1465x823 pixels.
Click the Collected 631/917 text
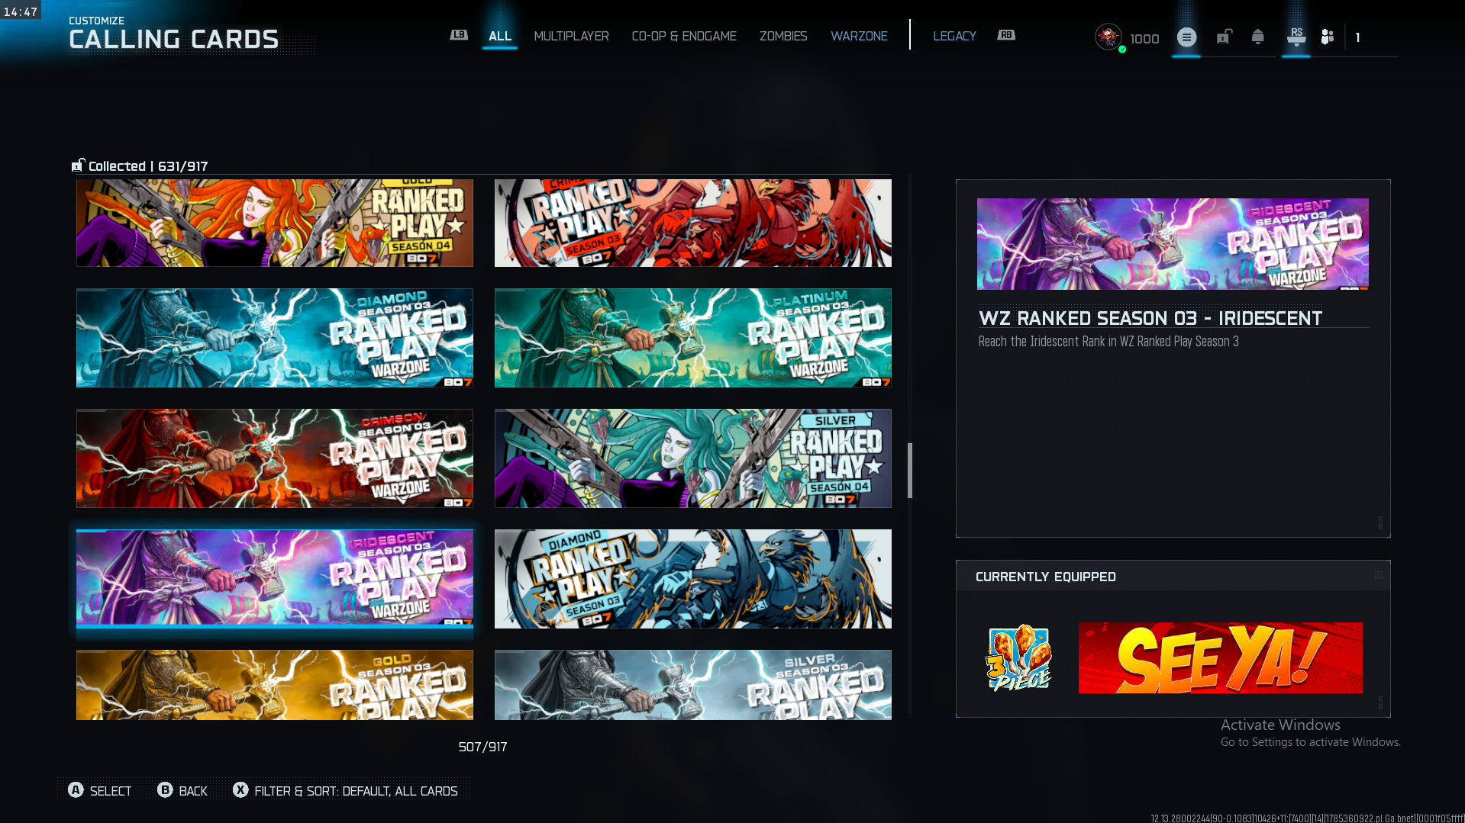point(148,166)
